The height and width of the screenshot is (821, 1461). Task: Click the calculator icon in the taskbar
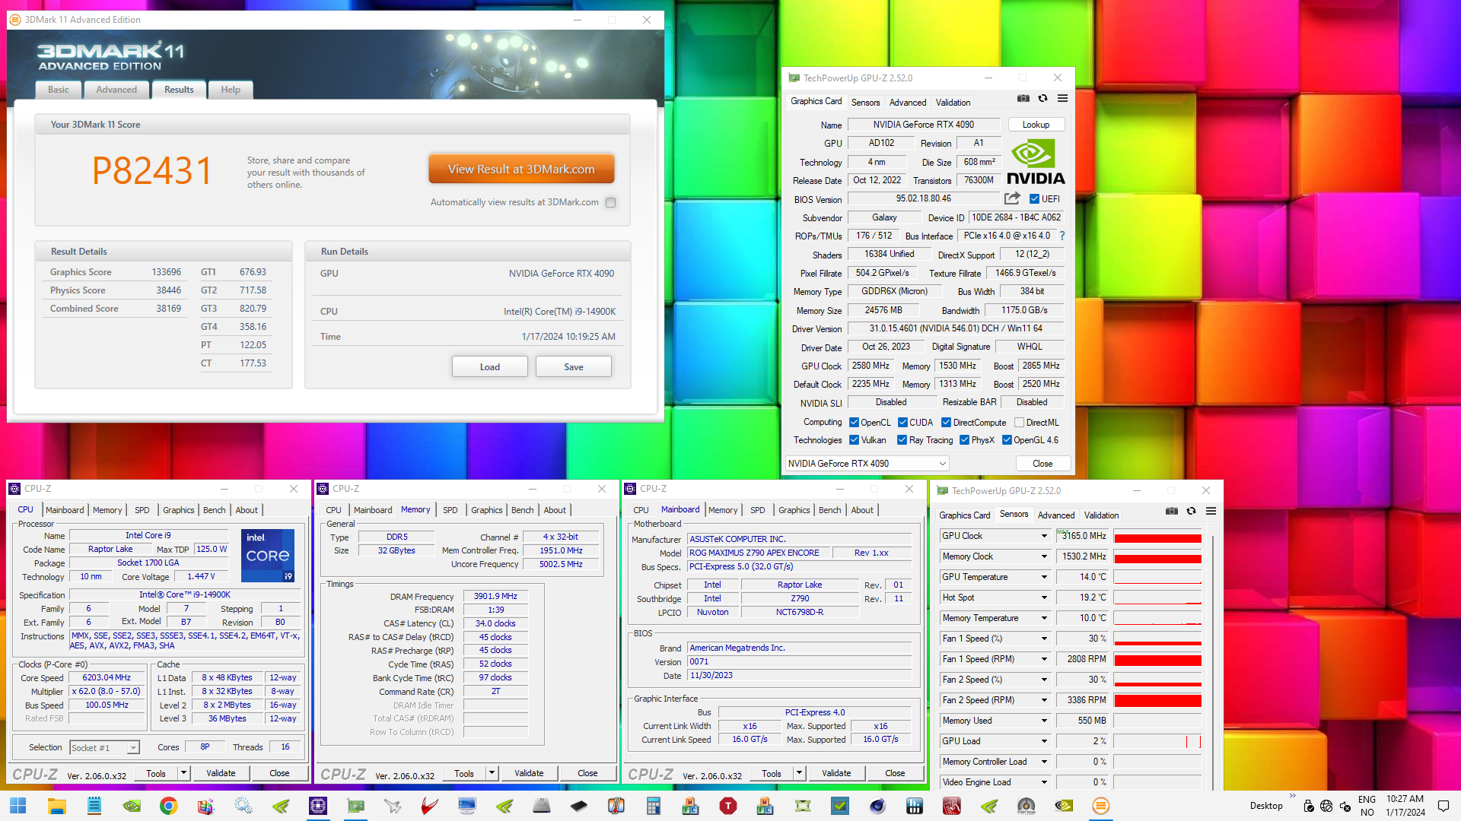click(x=653, y=806)
